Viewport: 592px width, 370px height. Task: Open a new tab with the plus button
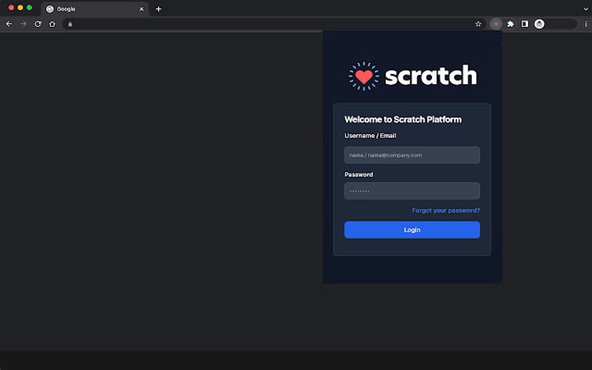158,9
